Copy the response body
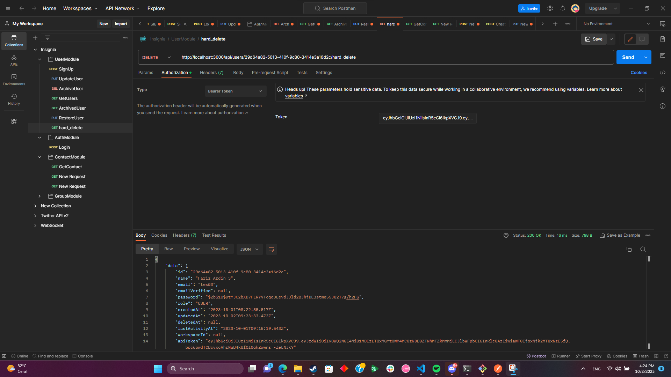This screenshot has width=671, height=377. 629,249
